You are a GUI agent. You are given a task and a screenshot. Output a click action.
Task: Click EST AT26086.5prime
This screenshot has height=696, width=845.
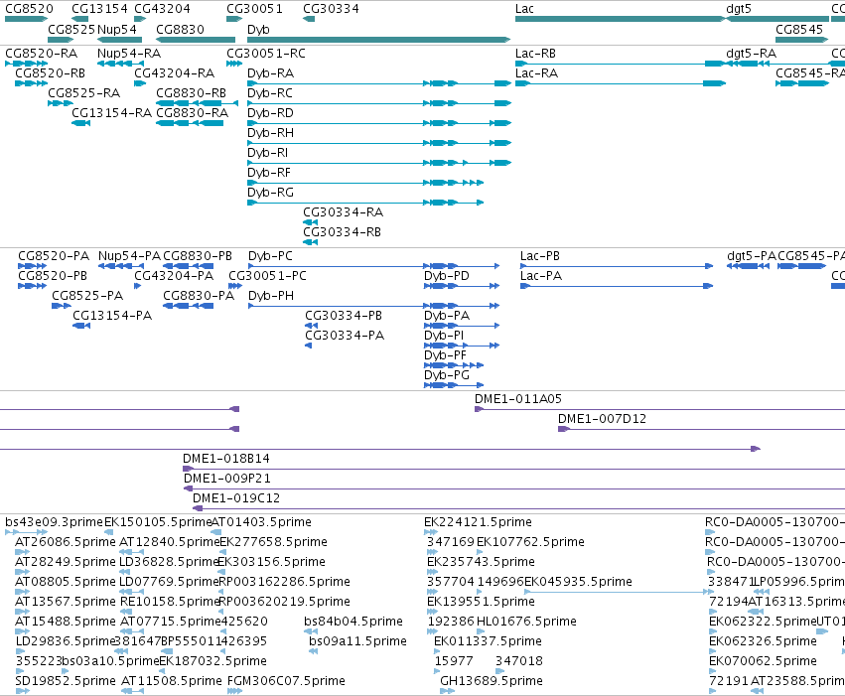pos(66,542)
